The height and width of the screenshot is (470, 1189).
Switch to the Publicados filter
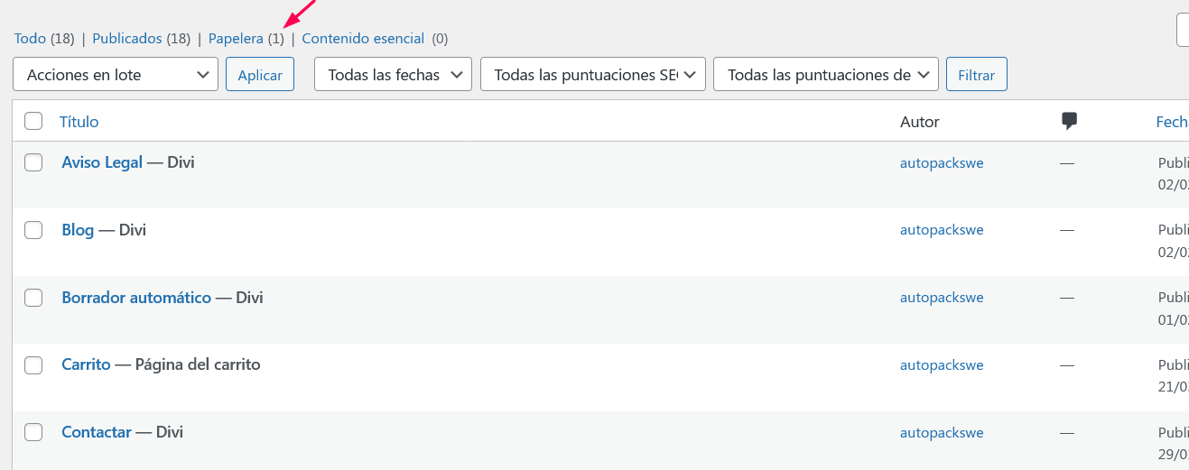coord(127,39)
